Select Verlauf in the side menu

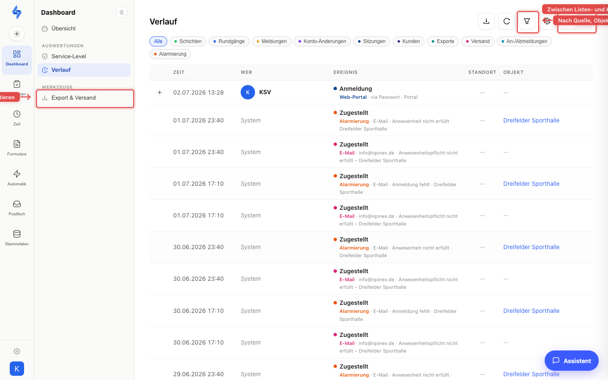(84, 70)
